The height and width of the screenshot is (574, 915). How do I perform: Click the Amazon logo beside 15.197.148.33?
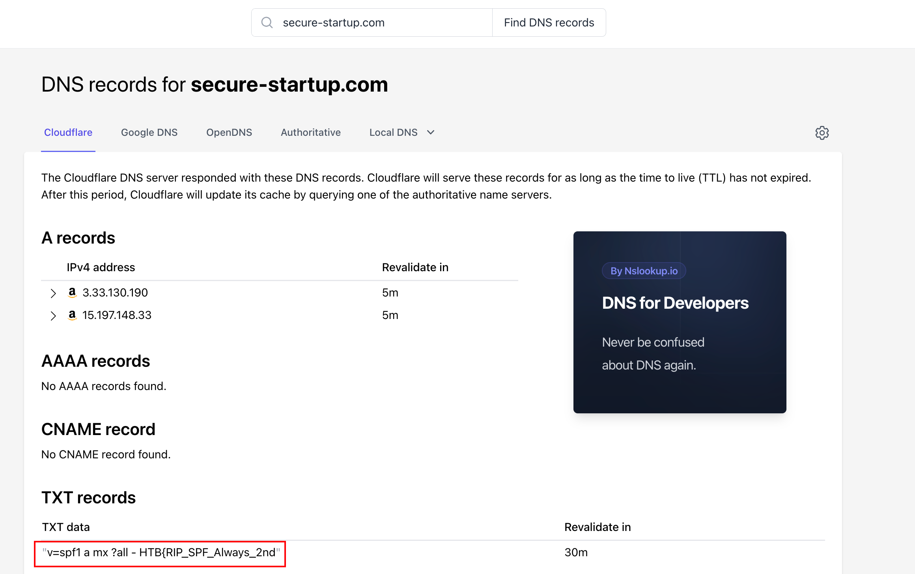tap(72, 315)
